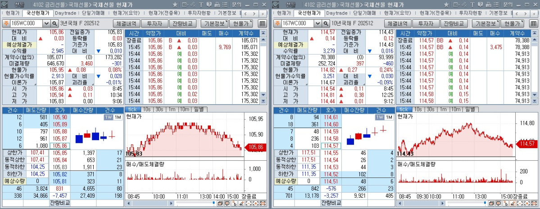Add a tab with plus button in the left window
Screen dimensions: 540x209
tap(263, 14)
